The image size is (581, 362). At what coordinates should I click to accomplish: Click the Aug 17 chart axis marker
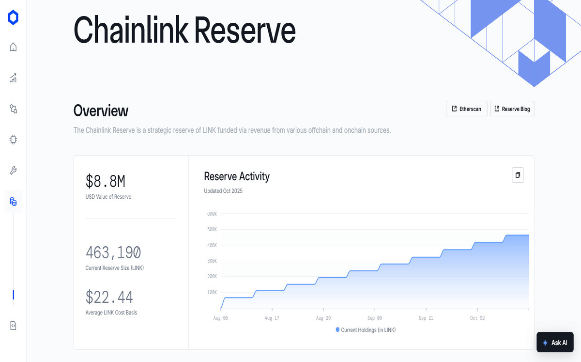[272, 318]
